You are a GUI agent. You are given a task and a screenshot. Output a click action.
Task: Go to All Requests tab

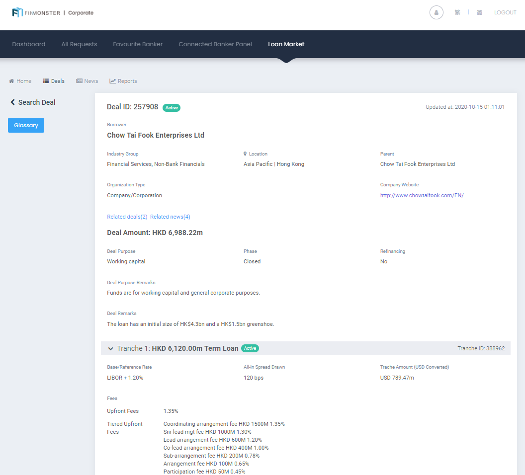(79, 44)
